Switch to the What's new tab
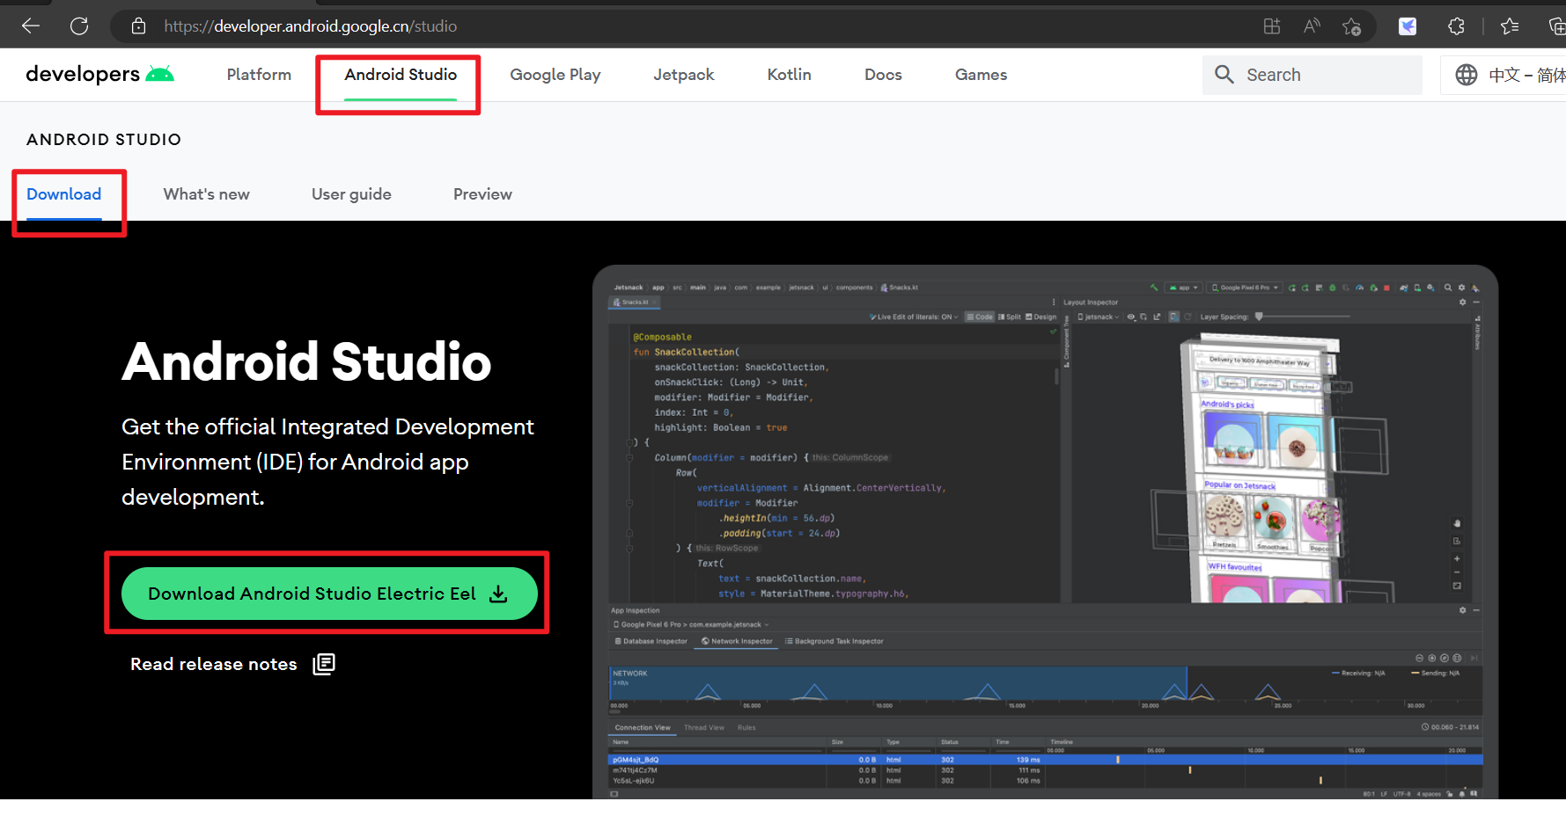Screen dimensions: 1566x838 (207, 194)
